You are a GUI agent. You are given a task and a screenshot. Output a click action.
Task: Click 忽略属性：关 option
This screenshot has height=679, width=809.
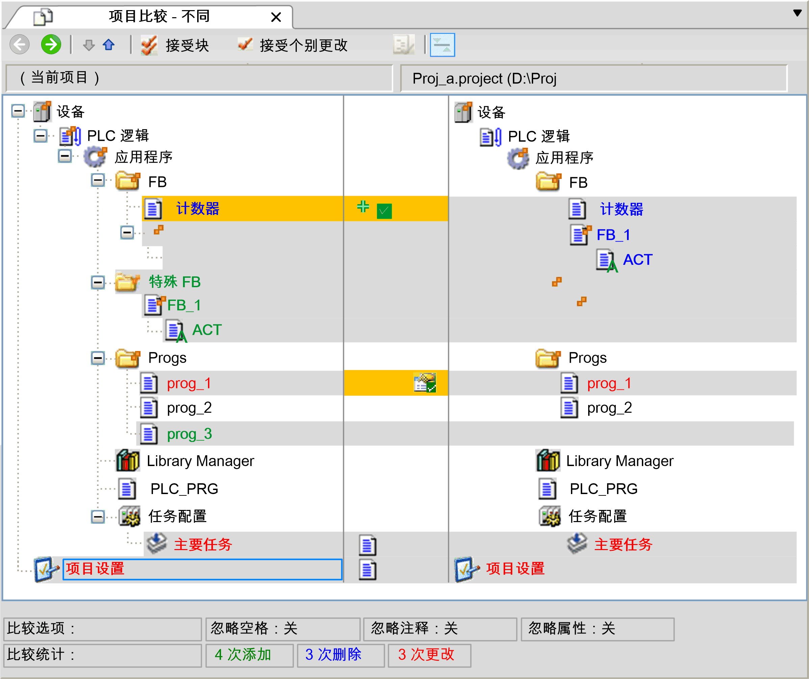598,629
